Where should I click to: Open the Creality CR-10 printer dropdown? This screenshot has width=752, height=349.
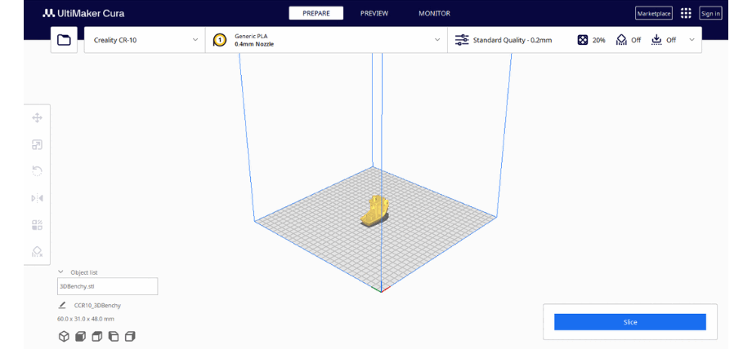[145, 40]
